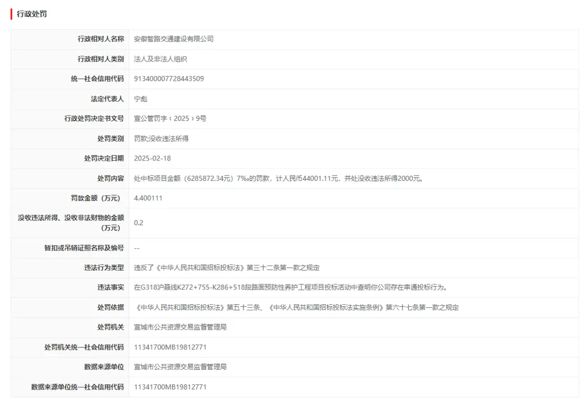Click the 暂扣或吊销证照名称及编号 row label
The height and width of the screenshot is (401, 587).
pyautogui.click(x=84, y=248)
